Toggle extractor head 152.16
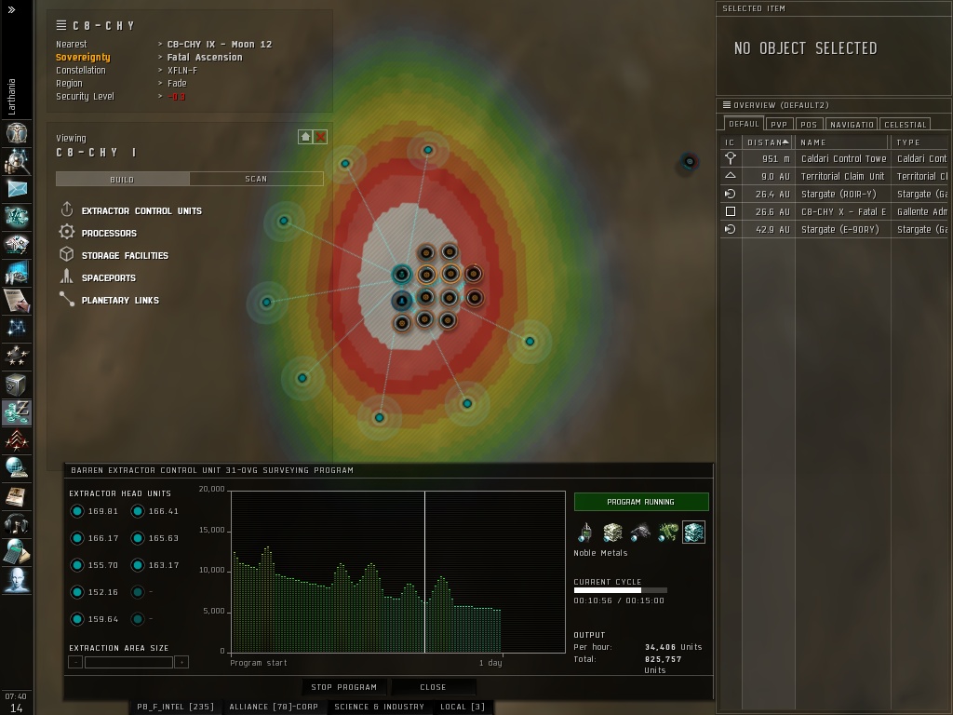The height and width of the screenshot is (715, 953). pyautogui.click(x=77, y=592)
